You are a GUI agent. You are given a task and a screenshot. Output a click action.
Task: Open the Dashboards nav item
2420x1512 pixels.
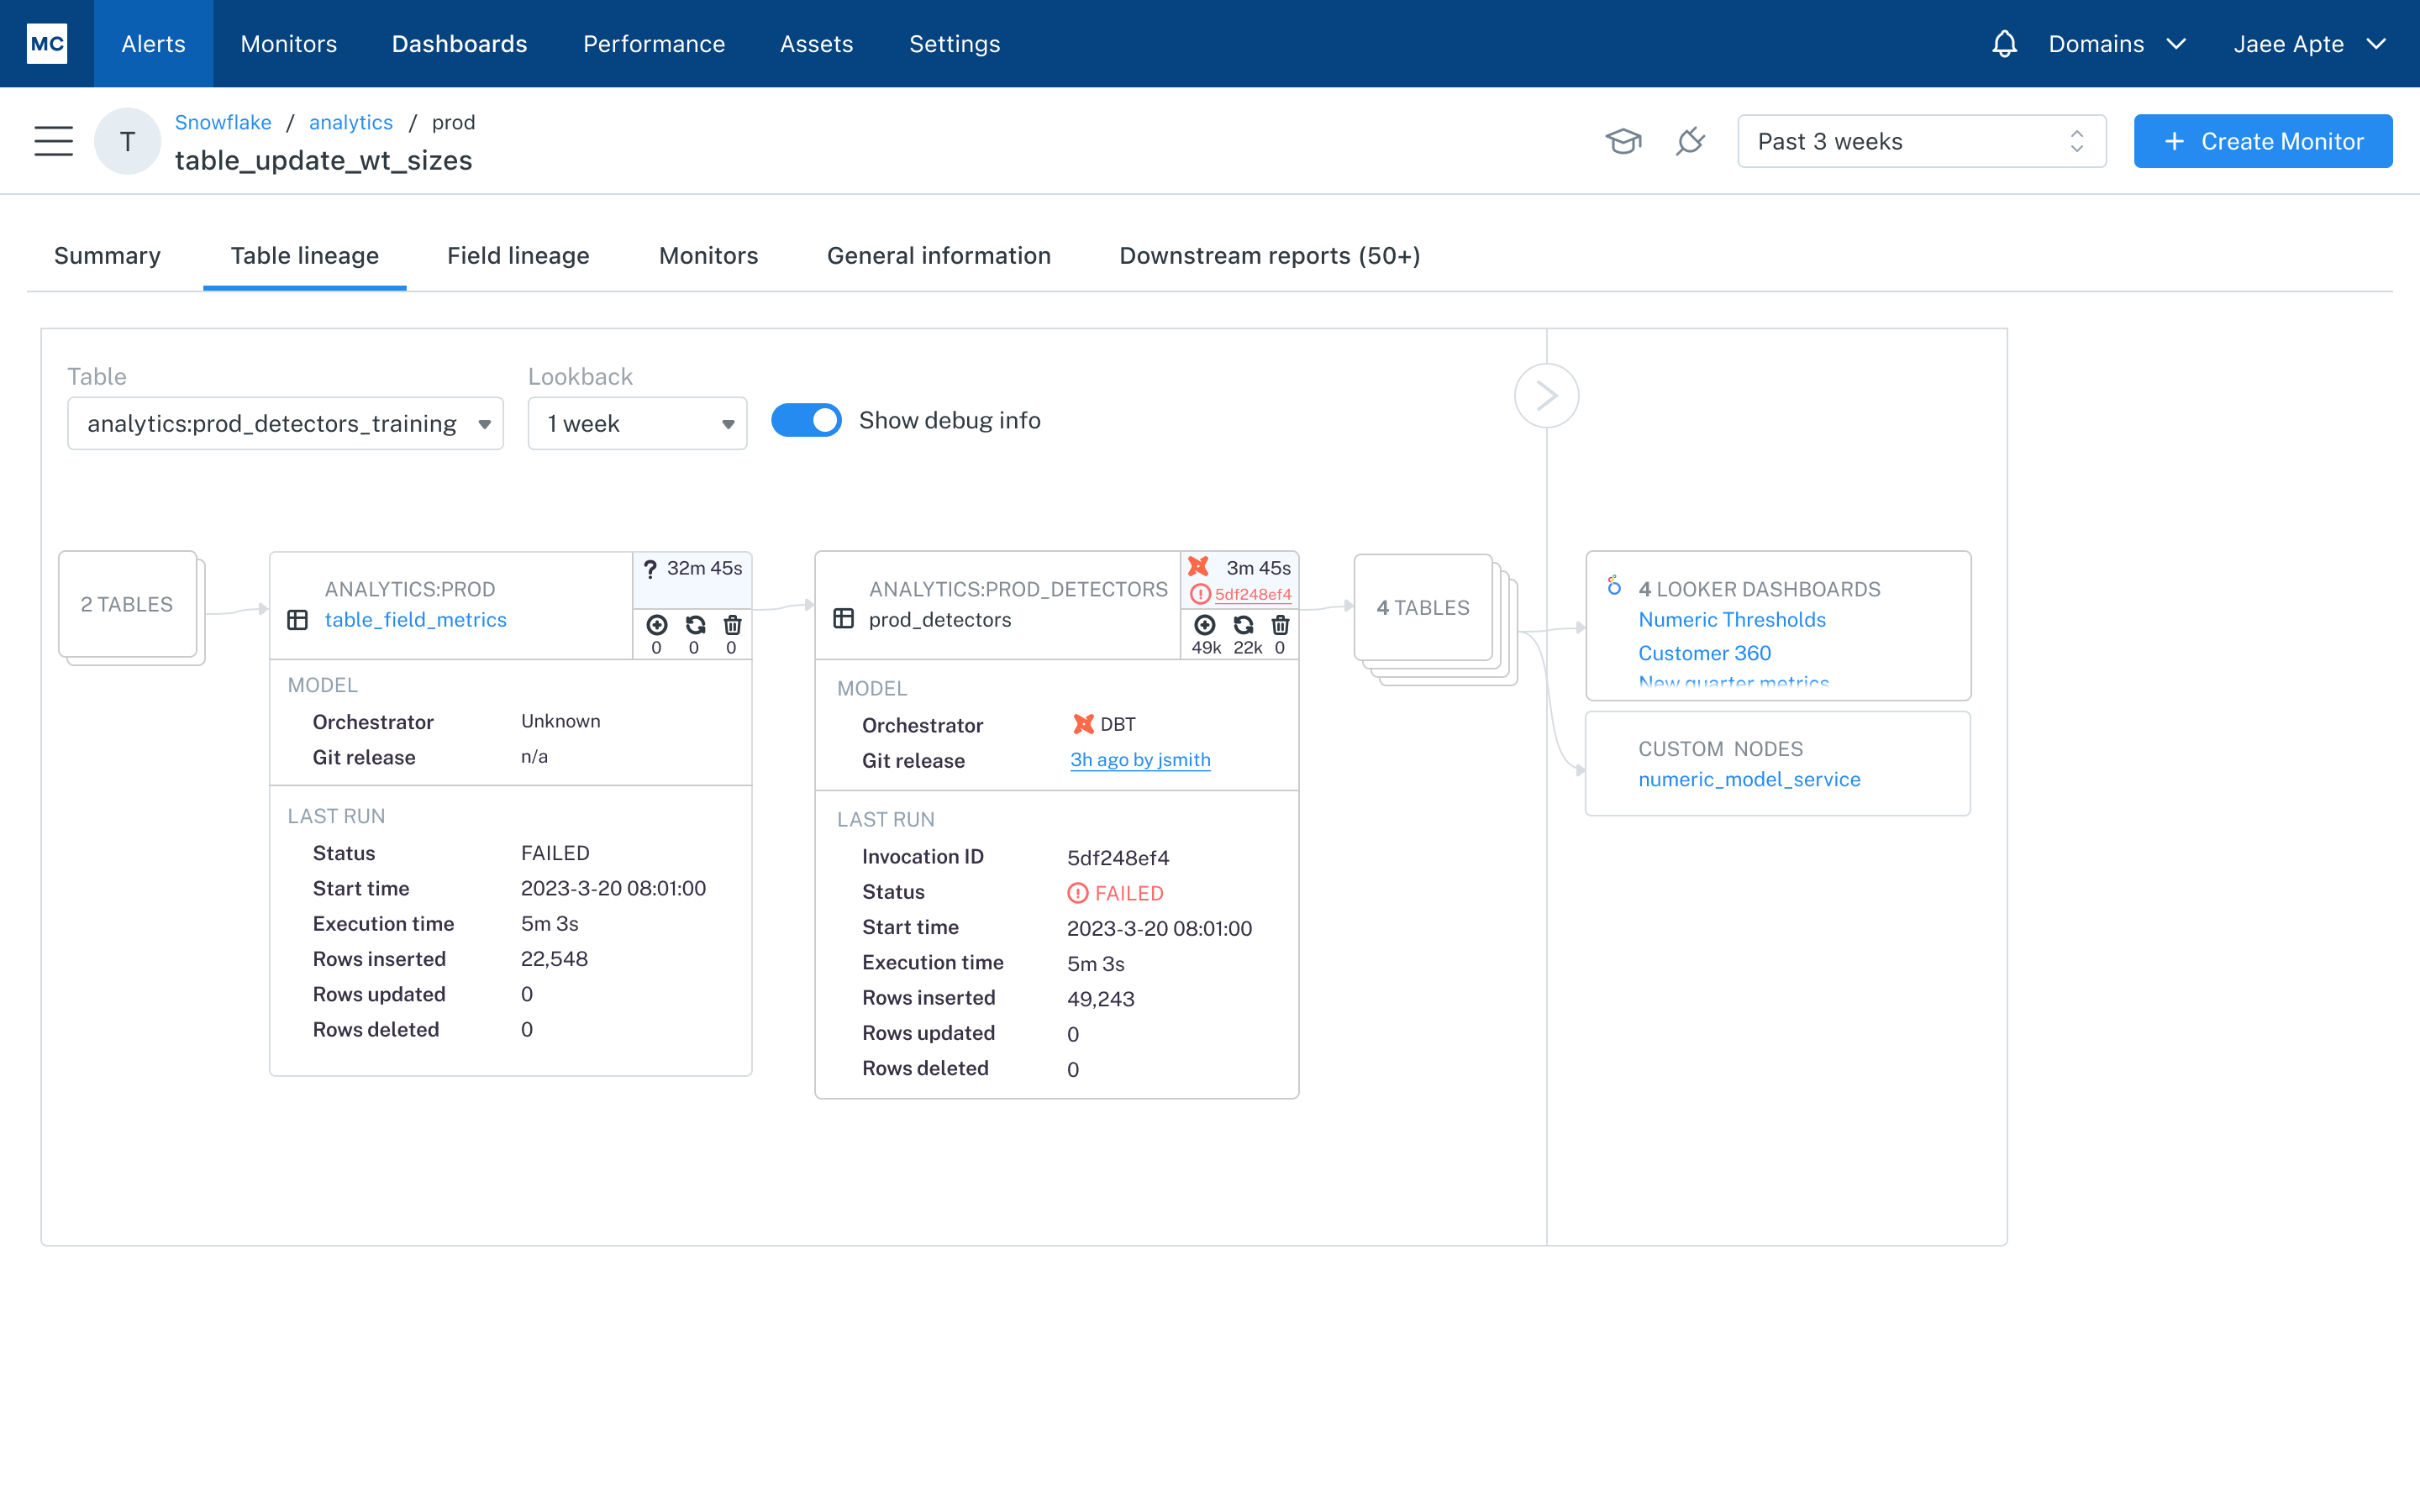460,44
